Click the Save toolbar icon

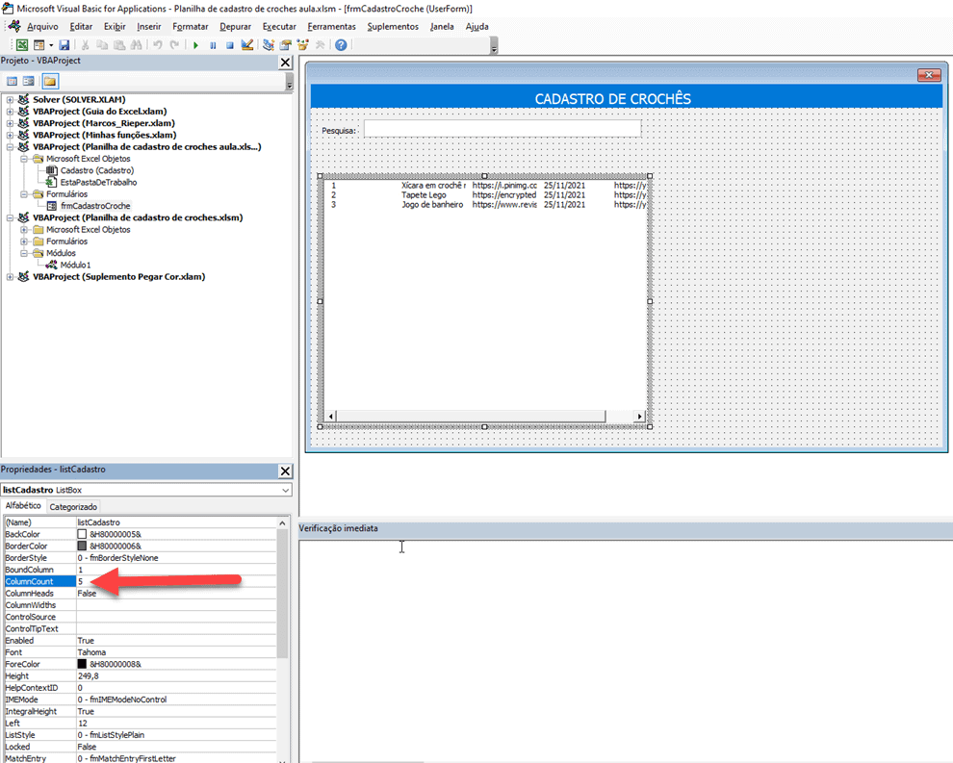click(x=64, y=45)
